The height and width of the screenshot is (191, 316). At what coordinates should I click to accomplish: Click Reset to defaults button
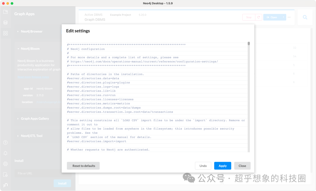pyautogui.click(x=83, y=166)
